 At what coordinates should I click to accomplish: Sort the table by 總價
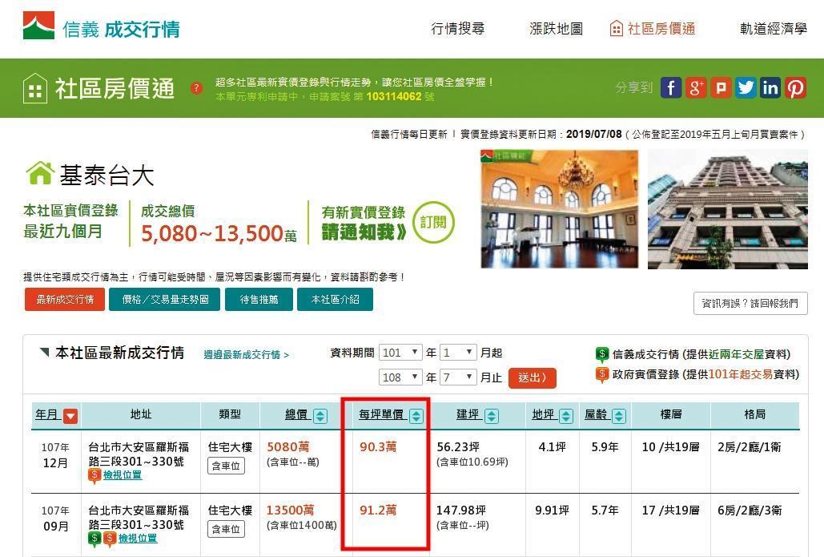point(320,416)
